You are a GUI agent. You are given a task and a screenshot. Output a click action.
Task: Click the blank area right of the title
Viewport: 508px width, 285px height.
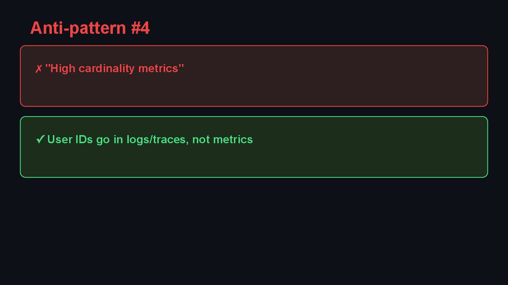pyautogui.click(x=317, y=28)
